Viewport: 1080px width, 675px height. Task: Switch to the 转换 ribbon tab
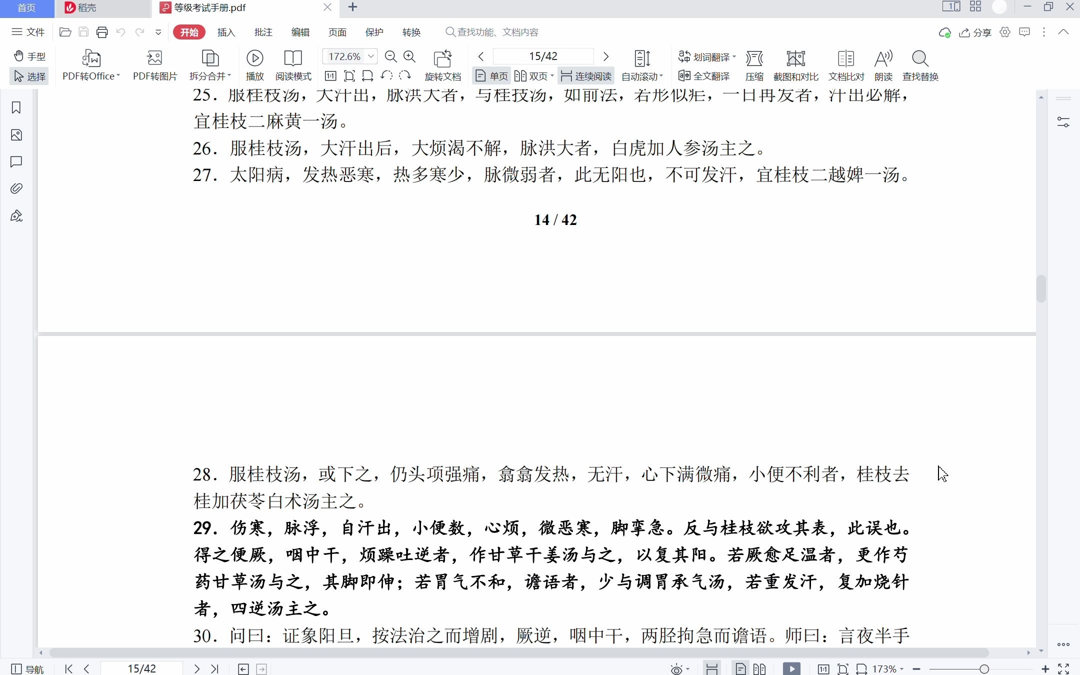[411, 32]
